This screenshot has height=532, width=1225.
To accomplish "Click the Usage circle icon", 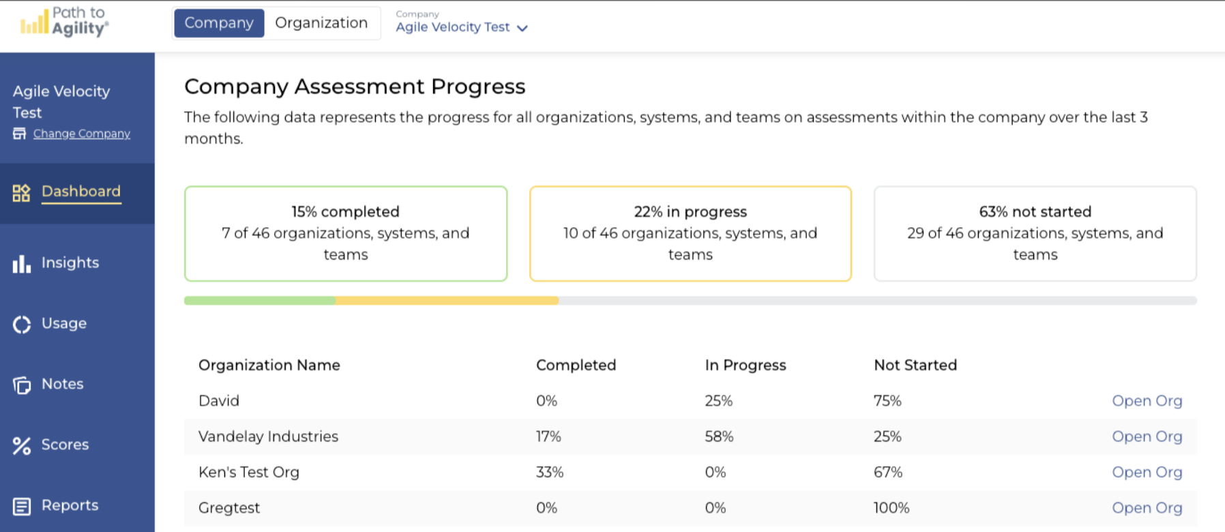I will coord(21,325).
